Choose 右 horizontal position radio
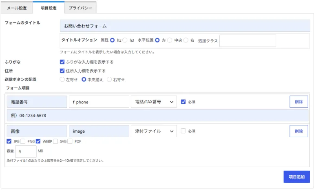 [x=186, y=40]
